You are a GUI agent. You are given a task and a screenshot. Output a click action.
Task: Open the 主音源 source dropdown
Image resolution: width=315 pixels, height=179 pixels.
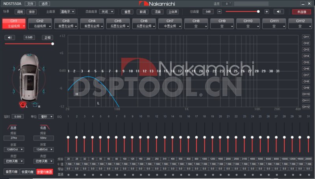pyautogui.click(x=67, y=12)
